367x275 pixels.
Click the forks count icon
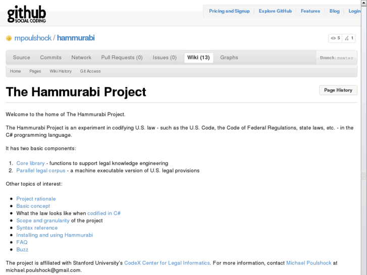[x=347, y=38]
